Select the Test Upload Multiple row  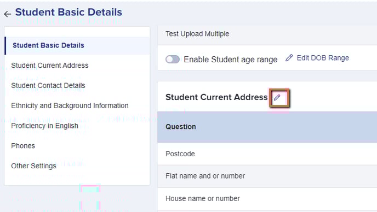pos(267,34)
